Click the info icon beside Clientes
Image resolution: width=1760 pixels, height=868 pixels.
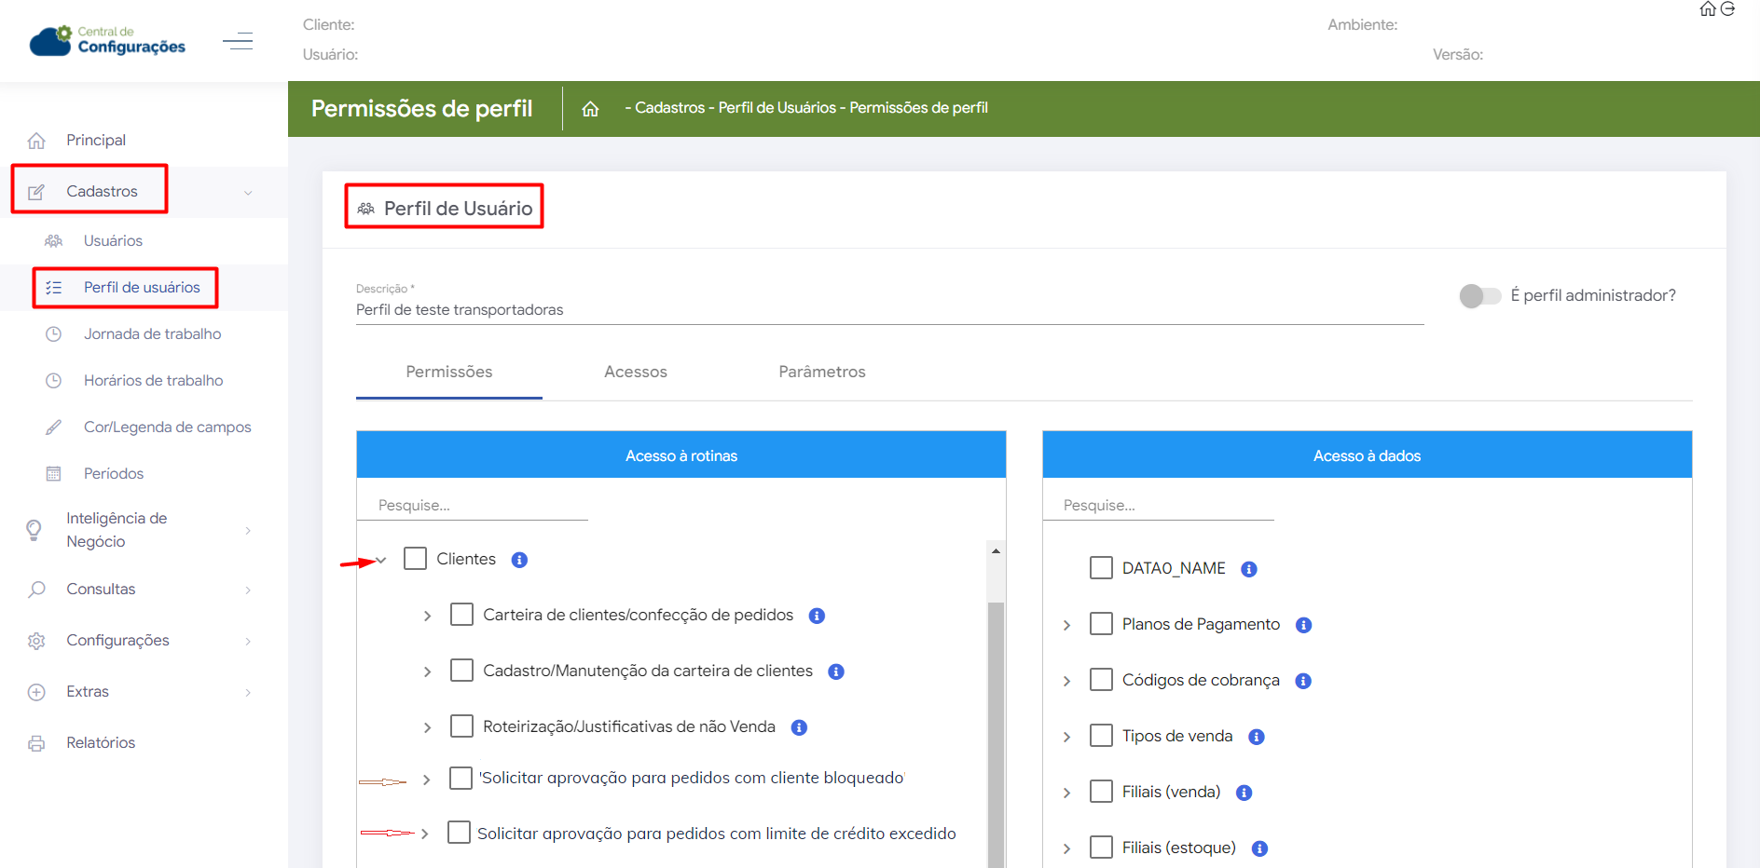point(520,560)
